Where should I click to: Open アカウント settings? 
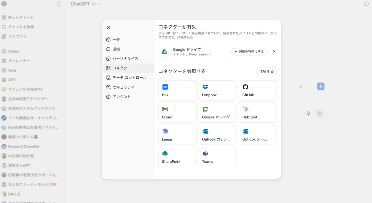(x=129, y=97)
